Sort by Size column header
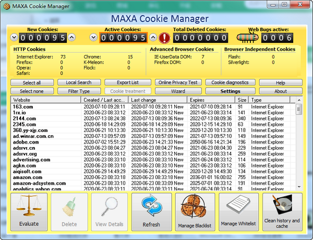The width and height of the screenshot is (313, 240). click(242, 100)
